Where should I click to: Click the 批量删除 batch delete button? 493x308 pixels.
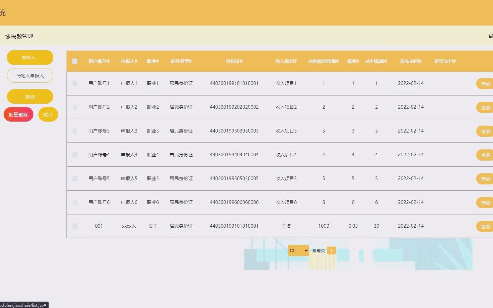pyautogui.click(x=18, y=114)
